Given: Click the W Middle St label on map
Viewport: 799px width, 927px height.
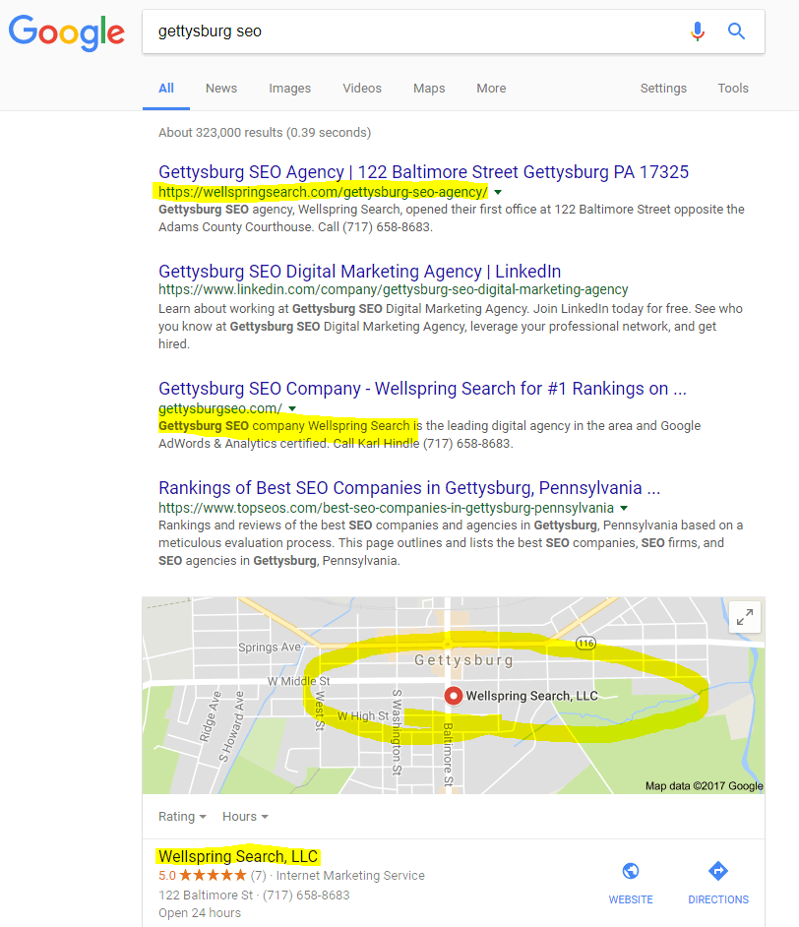Looking at the screenshot, I should click(x=298, y=681).
